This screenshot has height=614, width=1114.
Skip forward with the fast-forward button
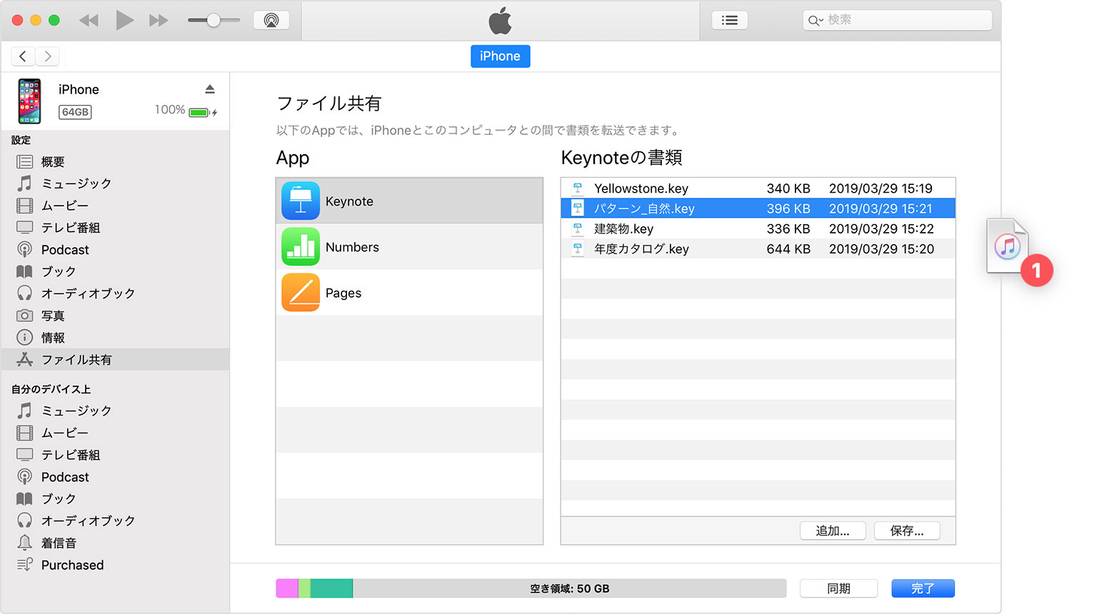point(159,21)
